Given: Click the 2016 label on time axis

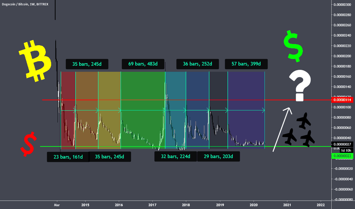Looking at the screenshot, I should click(119, 205).
